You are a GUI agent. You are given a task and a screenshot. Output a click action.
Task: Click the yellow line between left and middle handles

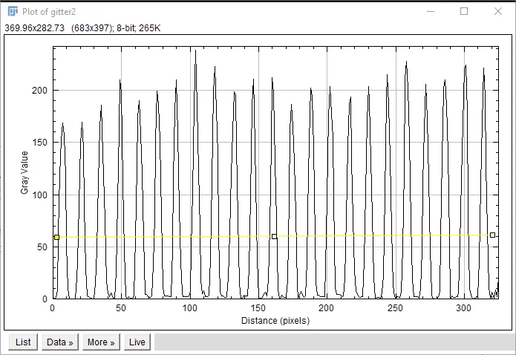point(163,237)
